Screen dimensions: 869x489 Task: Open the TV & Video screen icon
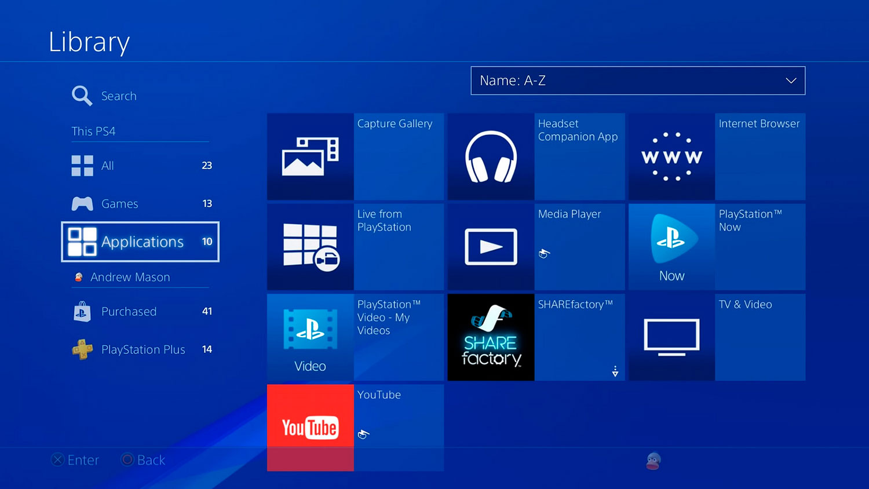tap(671, 337)
